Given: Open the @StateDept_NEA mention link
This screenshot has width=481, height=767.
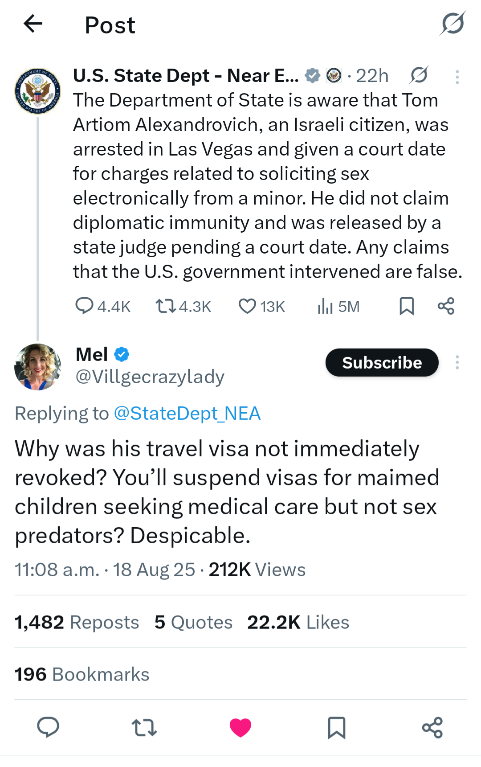Looking at the screenshot, I should (x=187, y=414).
